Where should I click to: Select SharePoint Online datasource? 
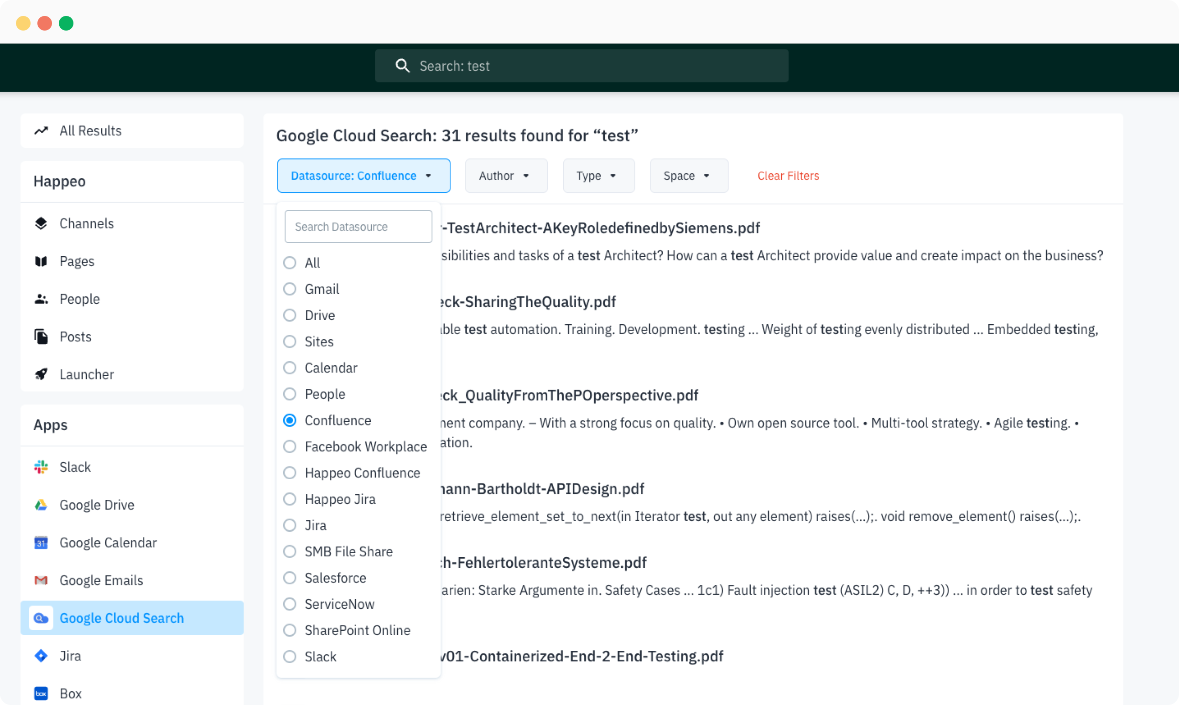tap(290, 630)
